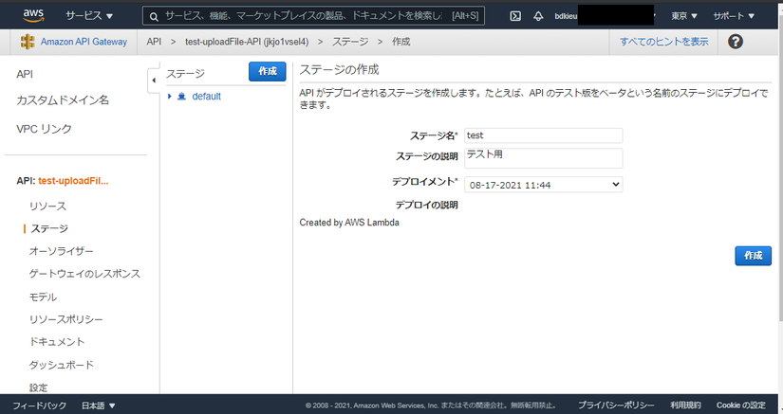The width and height of the screenshot is (783, 414).
Task: Open カスタムドメイン名 in the sidebar
Action: pos(63,100)
